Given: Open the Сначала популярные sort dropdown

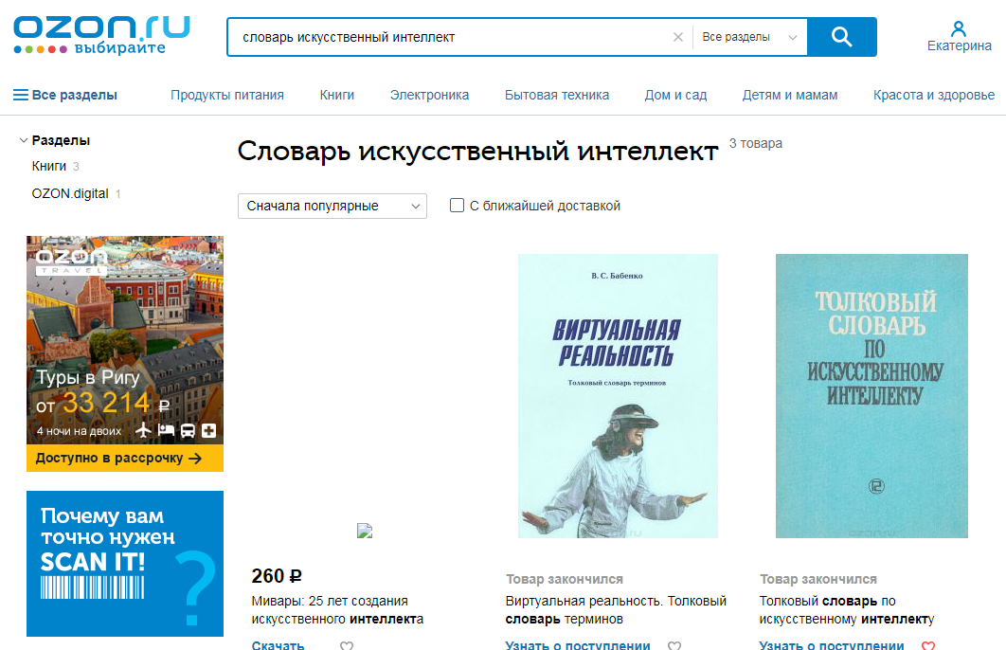Looking at the screenshot, I should click(332, 206).
